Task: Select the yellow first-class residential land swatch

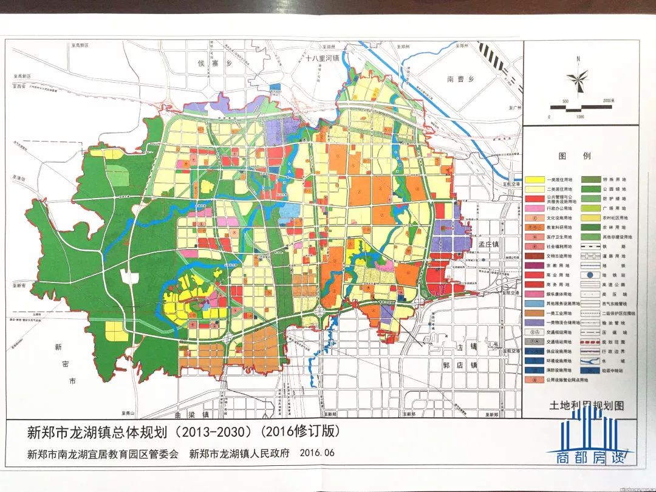Action: point(534,180)
